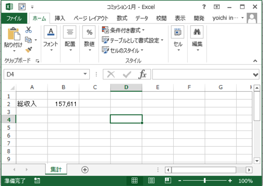Click the macro record status bar icon
The image size is (263, 186).
pos(37,180)
